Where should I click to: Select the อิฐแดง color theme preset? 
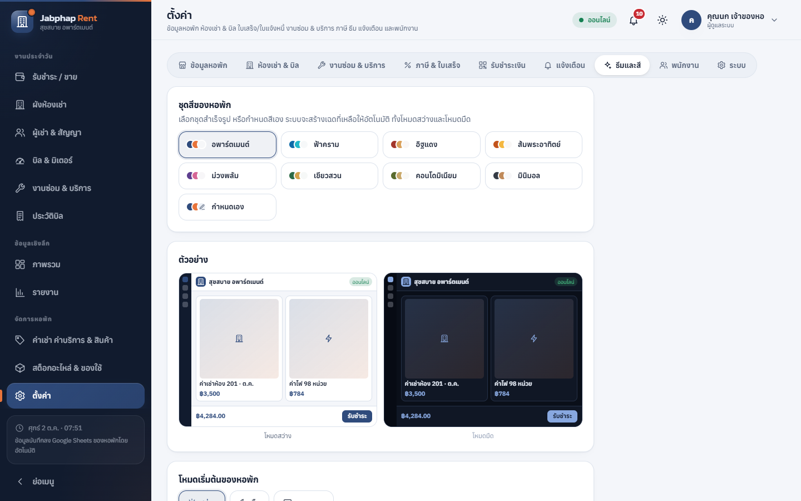432,145
